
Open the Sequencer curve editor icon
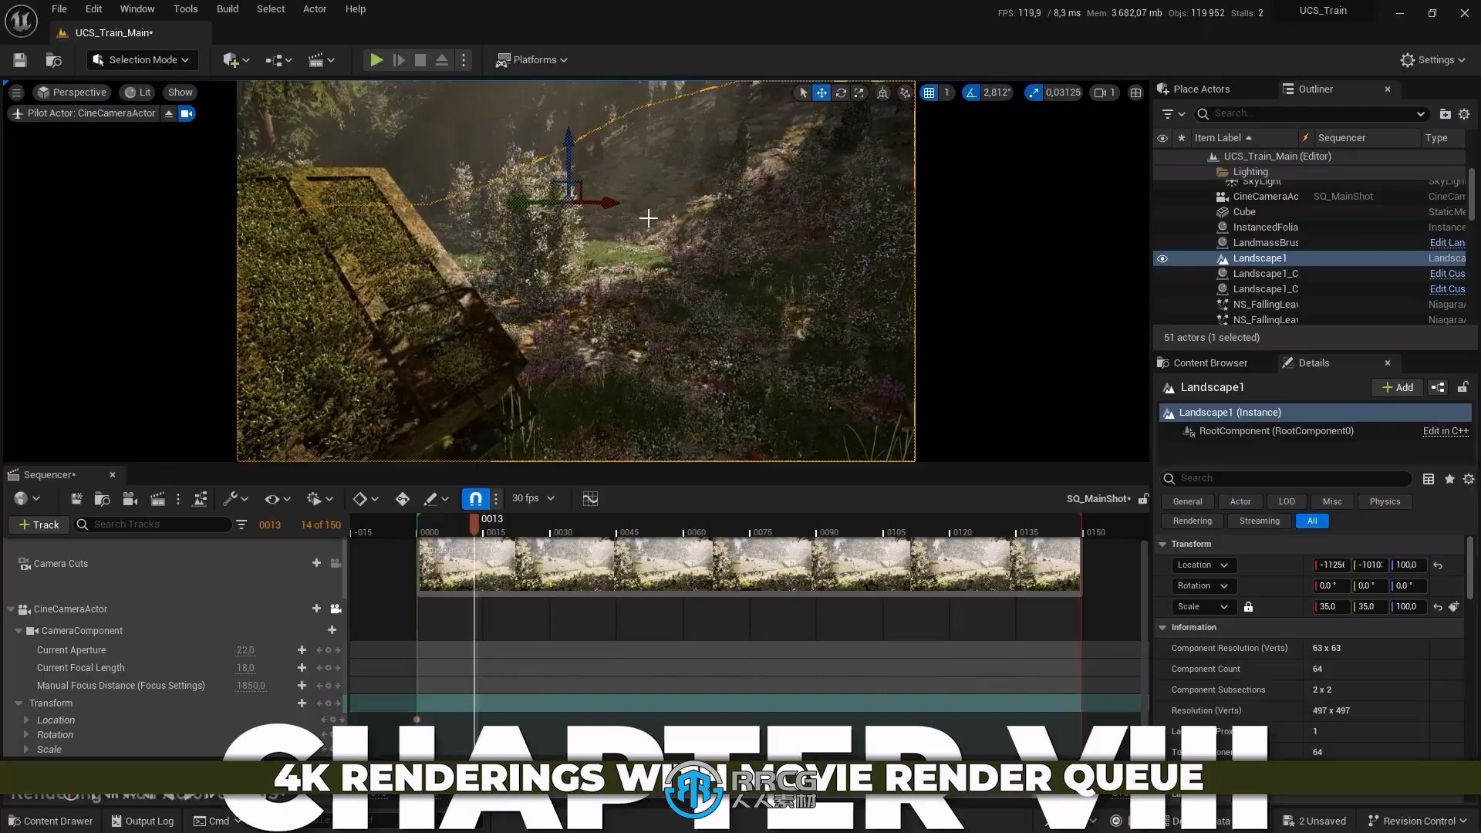click(590, 498)
